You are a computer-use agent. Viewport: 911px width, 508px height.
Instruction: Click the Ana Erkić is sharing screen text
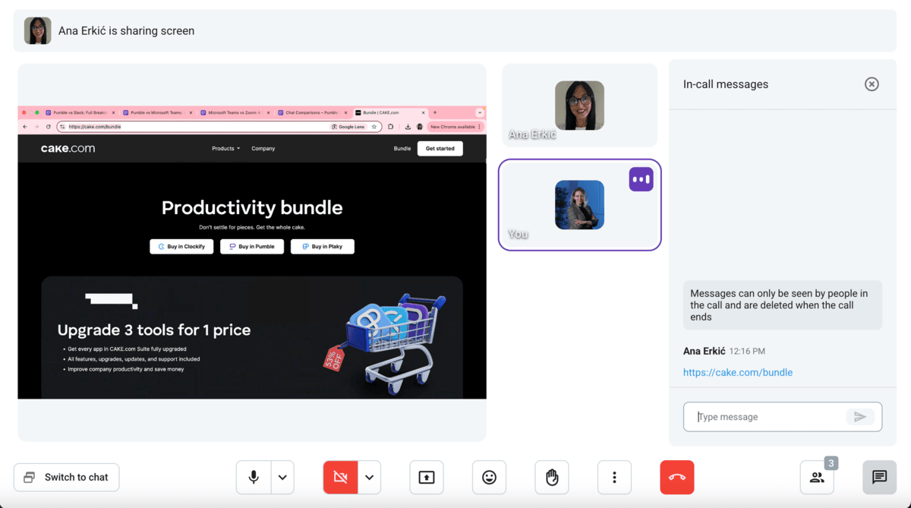point(127,31)
